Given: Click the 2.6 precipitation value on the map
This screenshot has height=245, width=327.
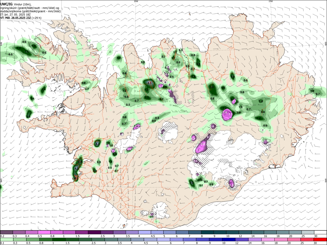Looking at the screenshot, I should pyautogui.click(x=28, y=117).
